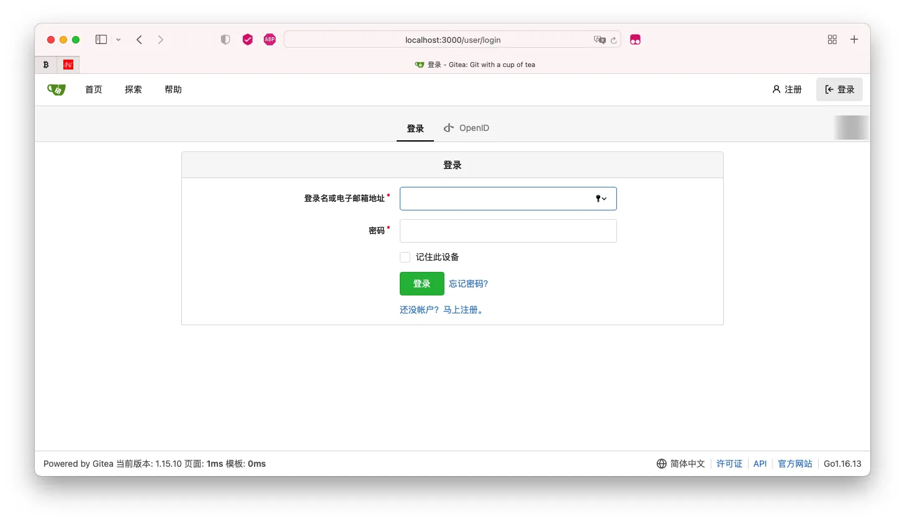Screen dimensions: 905x522
Task: Tick the 记住此设备 checkbox
Action: pos(405,257)
